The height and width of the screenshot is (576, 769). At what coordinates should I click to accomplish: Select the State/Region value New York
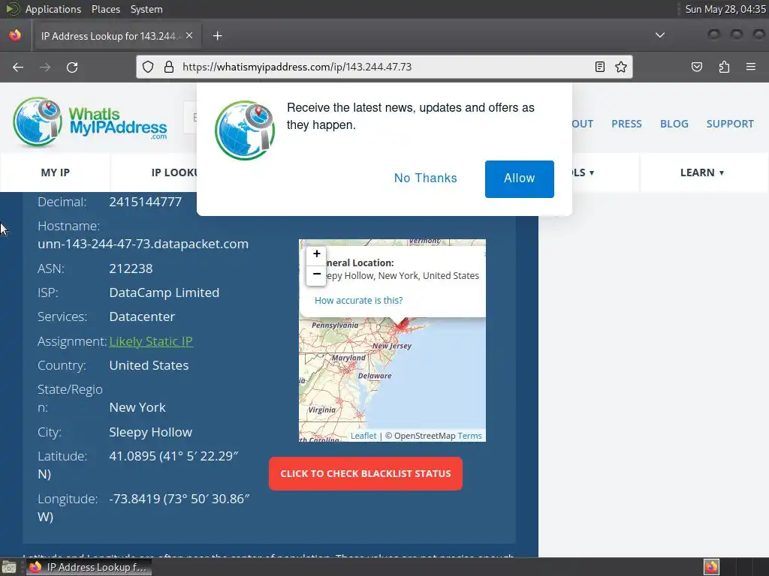(137, 407)
